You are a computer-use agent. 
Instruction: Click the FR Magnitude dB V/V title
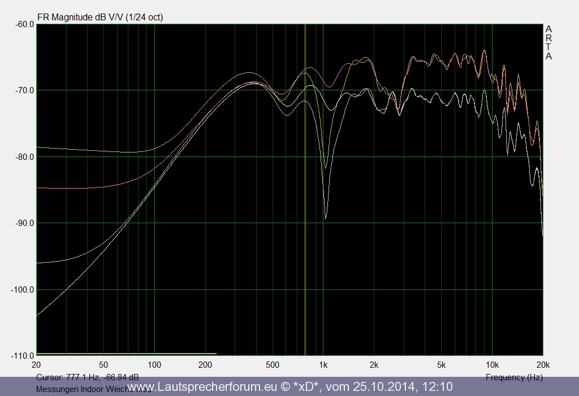coord(100,17)
